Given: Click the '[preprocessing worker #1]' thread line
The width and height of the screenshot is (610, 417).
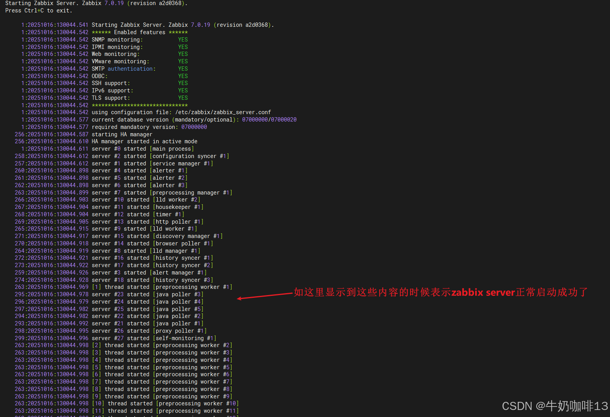Looking at the screenshot, I should click(x=124, y=287).
